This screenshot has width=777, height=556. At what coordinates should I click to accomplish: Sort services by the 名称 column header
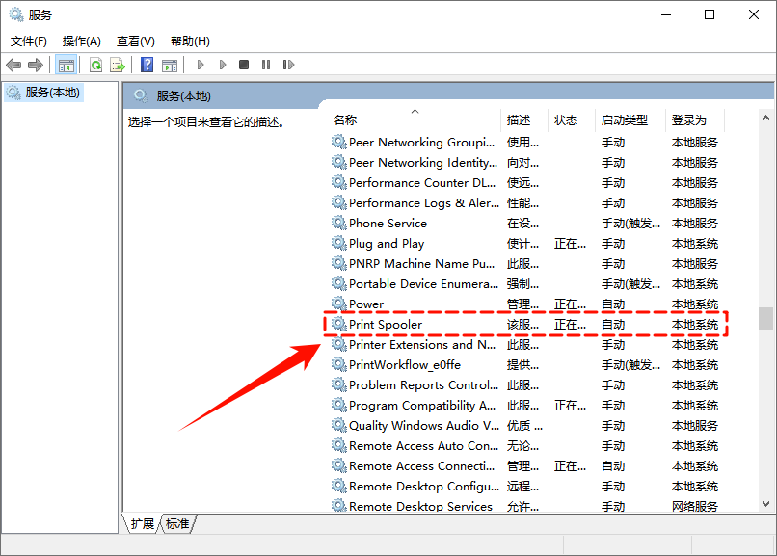point(345,120)
